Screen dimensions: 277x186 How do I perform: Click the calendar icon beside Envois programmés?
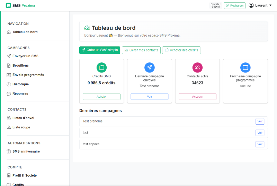pyautogui.click(x=9, y=75)
